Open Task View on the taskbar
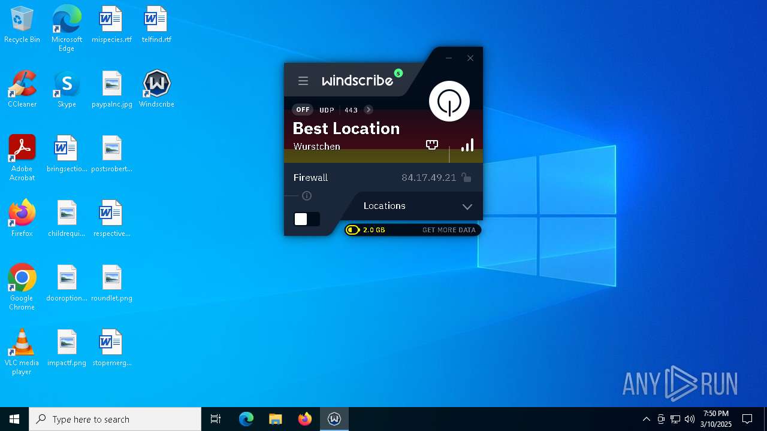Image resolution: width=767 pixels, height=431 pixels. pos(216,419)
